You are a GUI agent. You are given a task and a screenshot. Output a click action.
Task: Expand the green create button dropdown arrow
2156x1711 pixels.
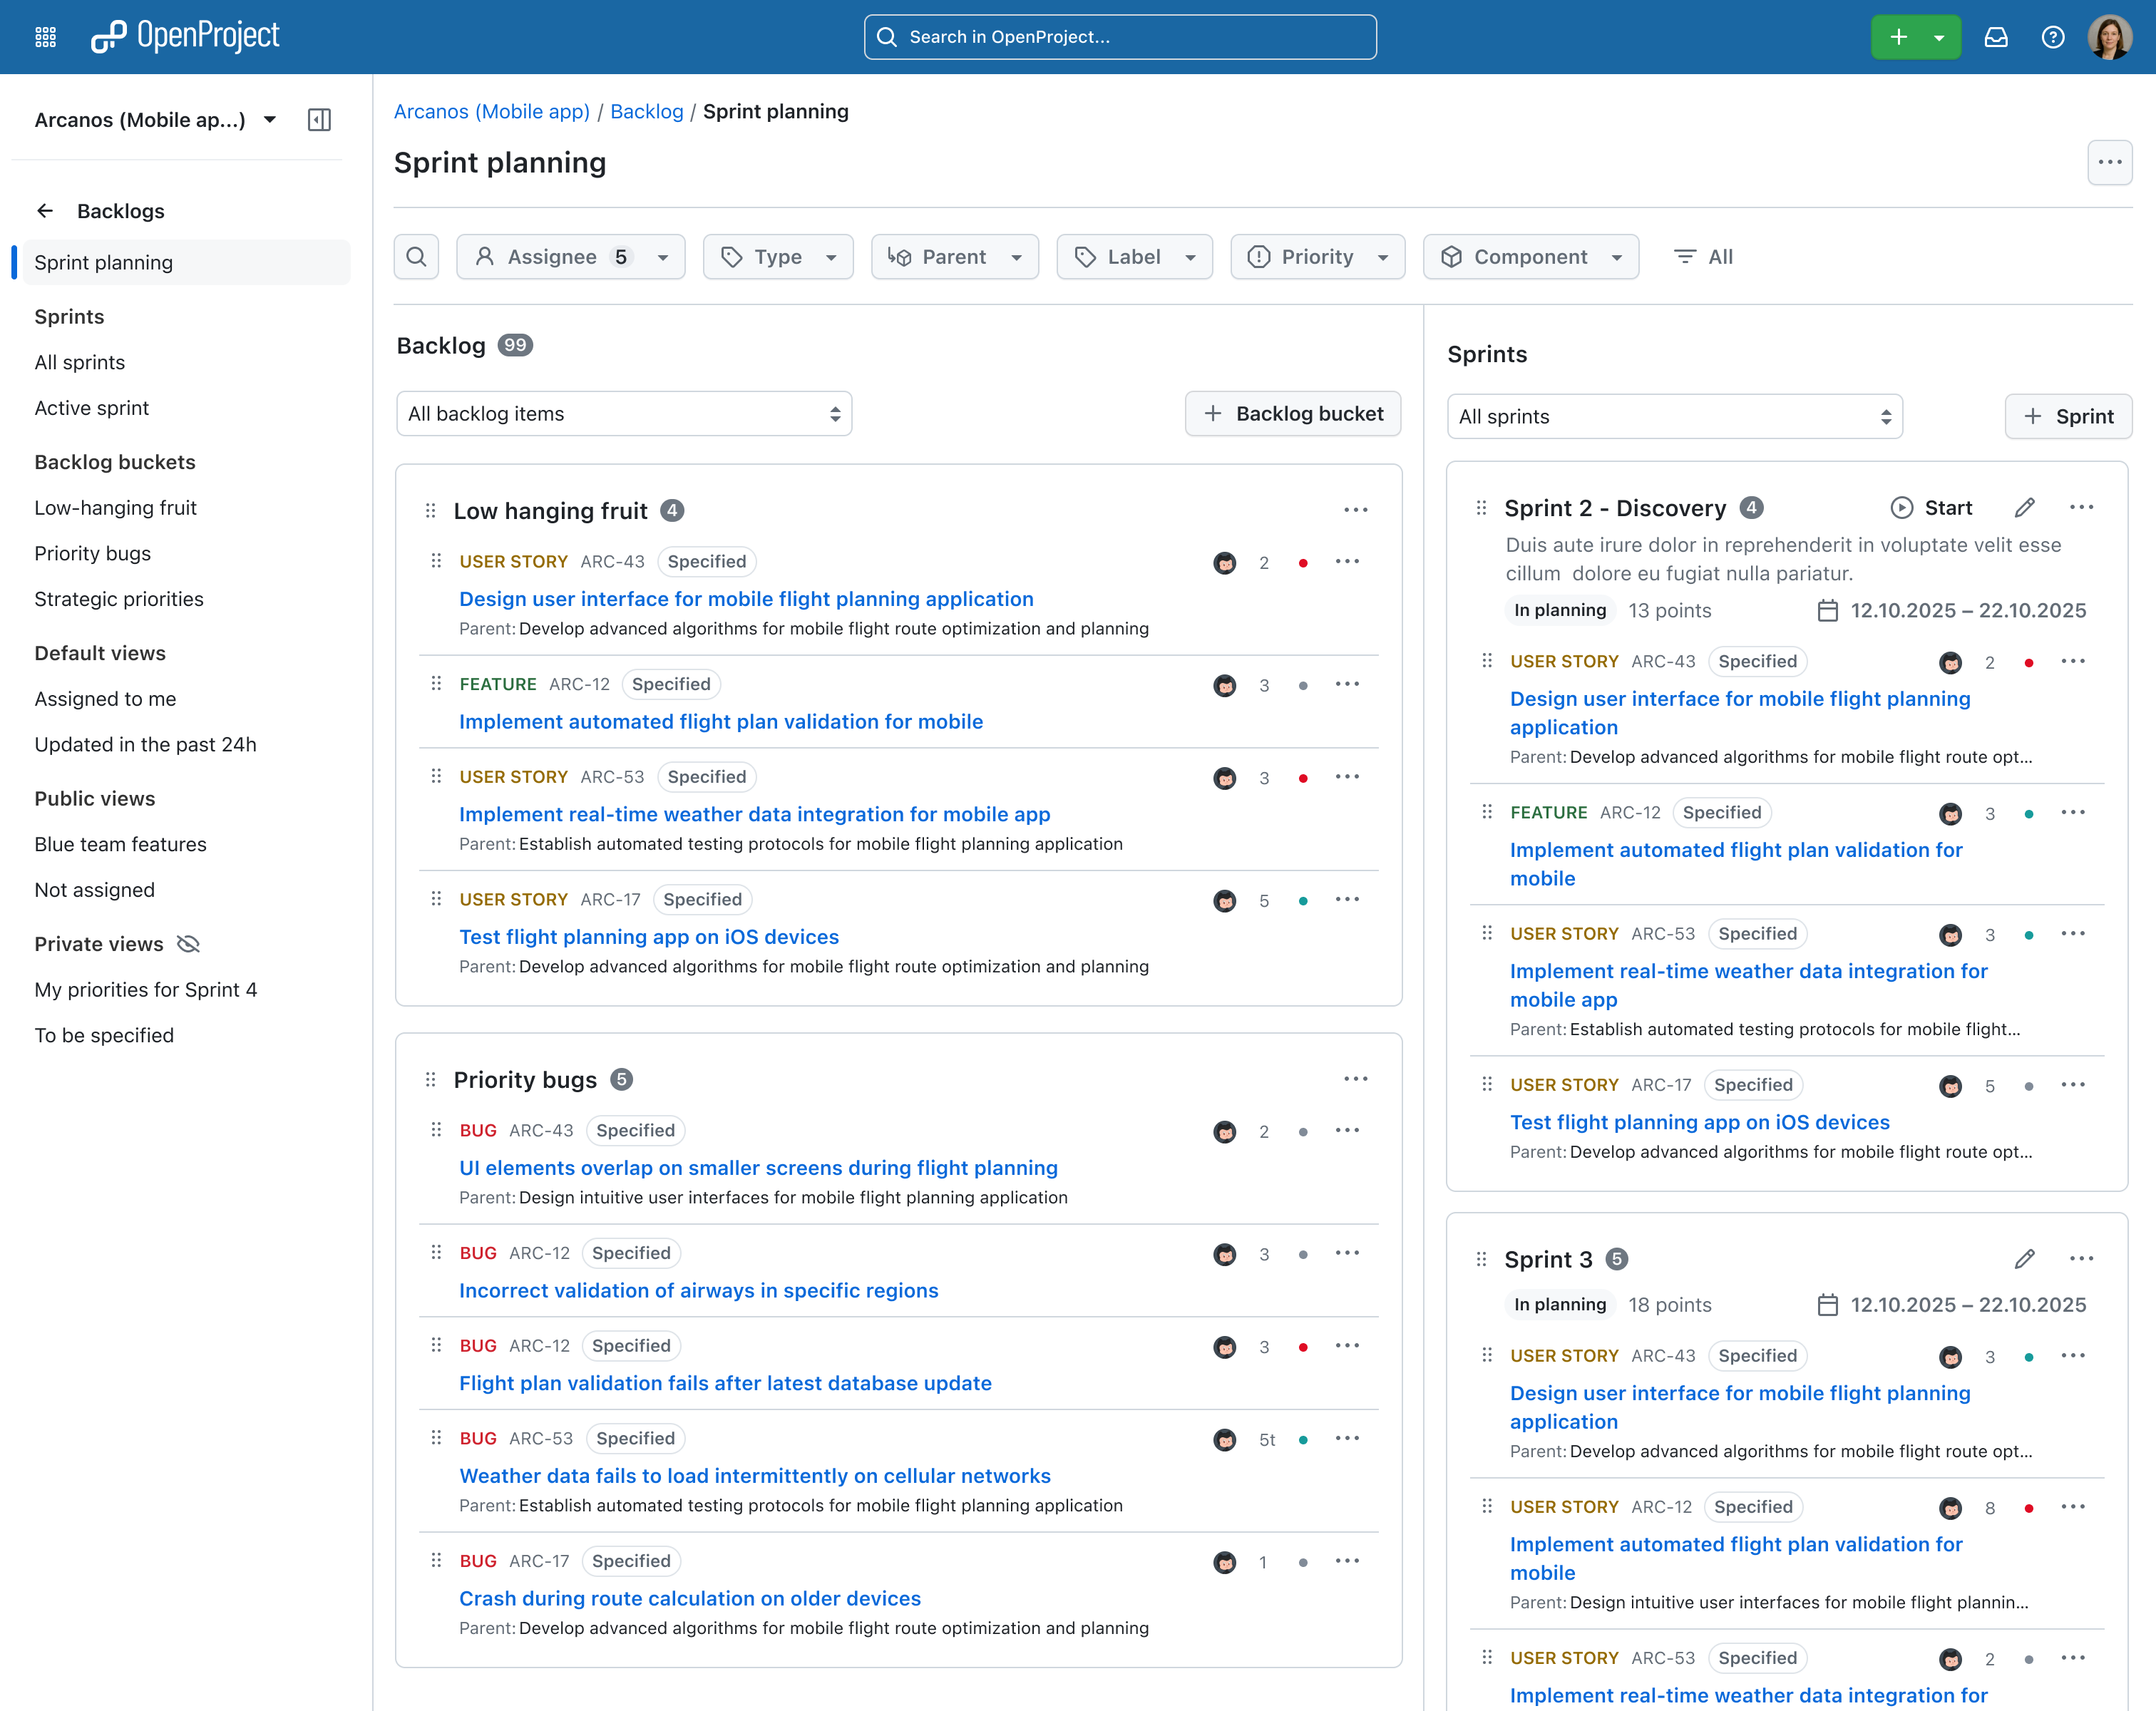[x=1939, y=36]
